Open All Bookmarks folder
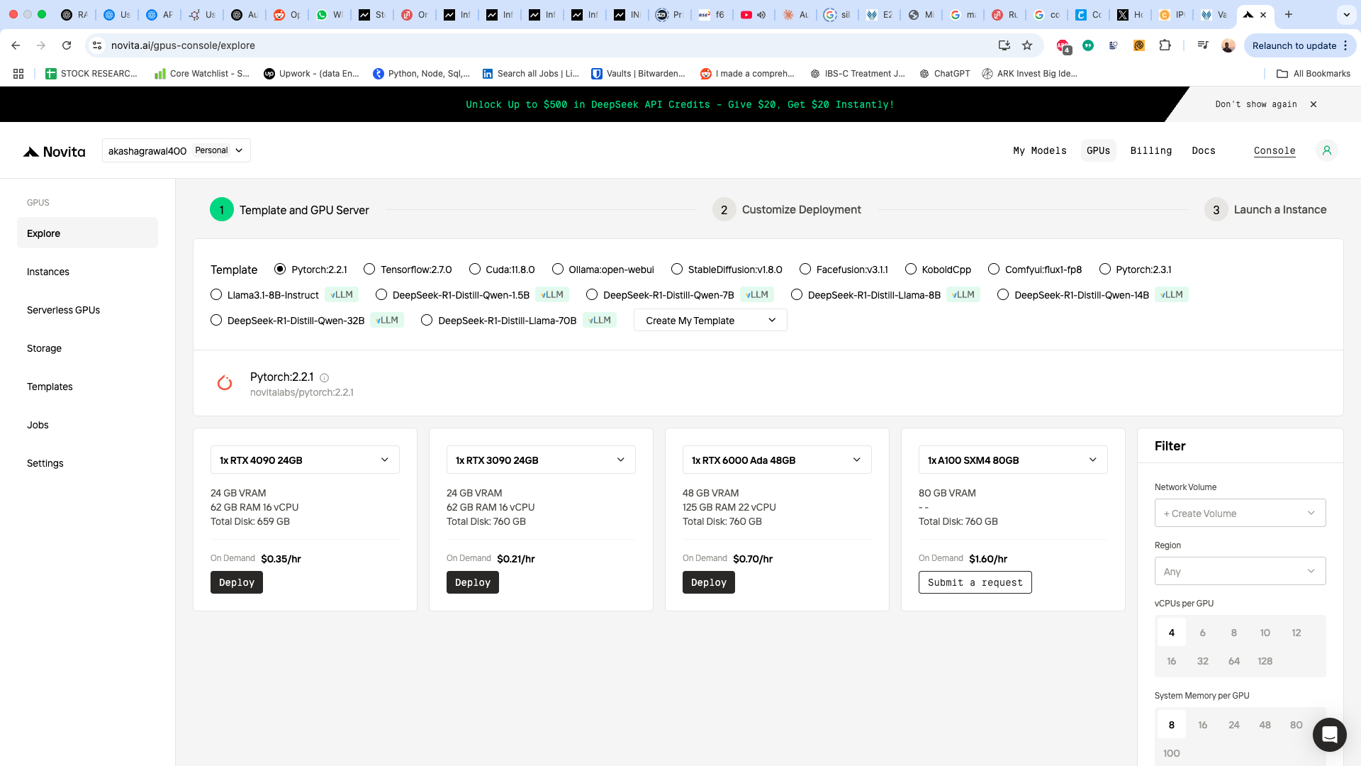1361x766 pixels. pos(1313,74)
